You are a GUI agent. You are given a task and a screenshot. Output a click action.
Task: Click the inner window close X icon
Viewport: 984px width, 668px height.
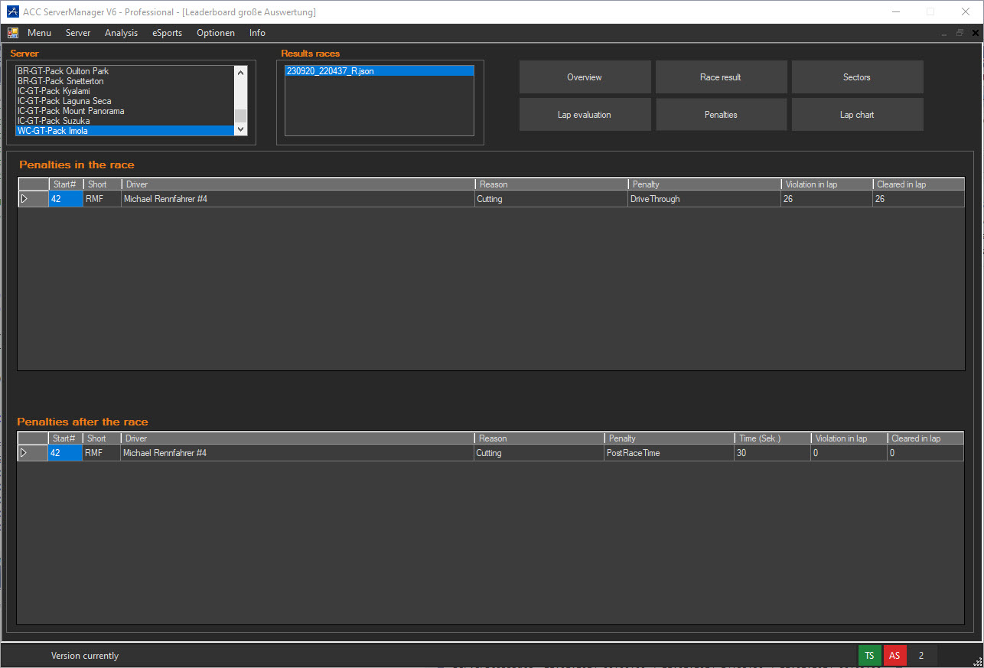pos(975,33)
